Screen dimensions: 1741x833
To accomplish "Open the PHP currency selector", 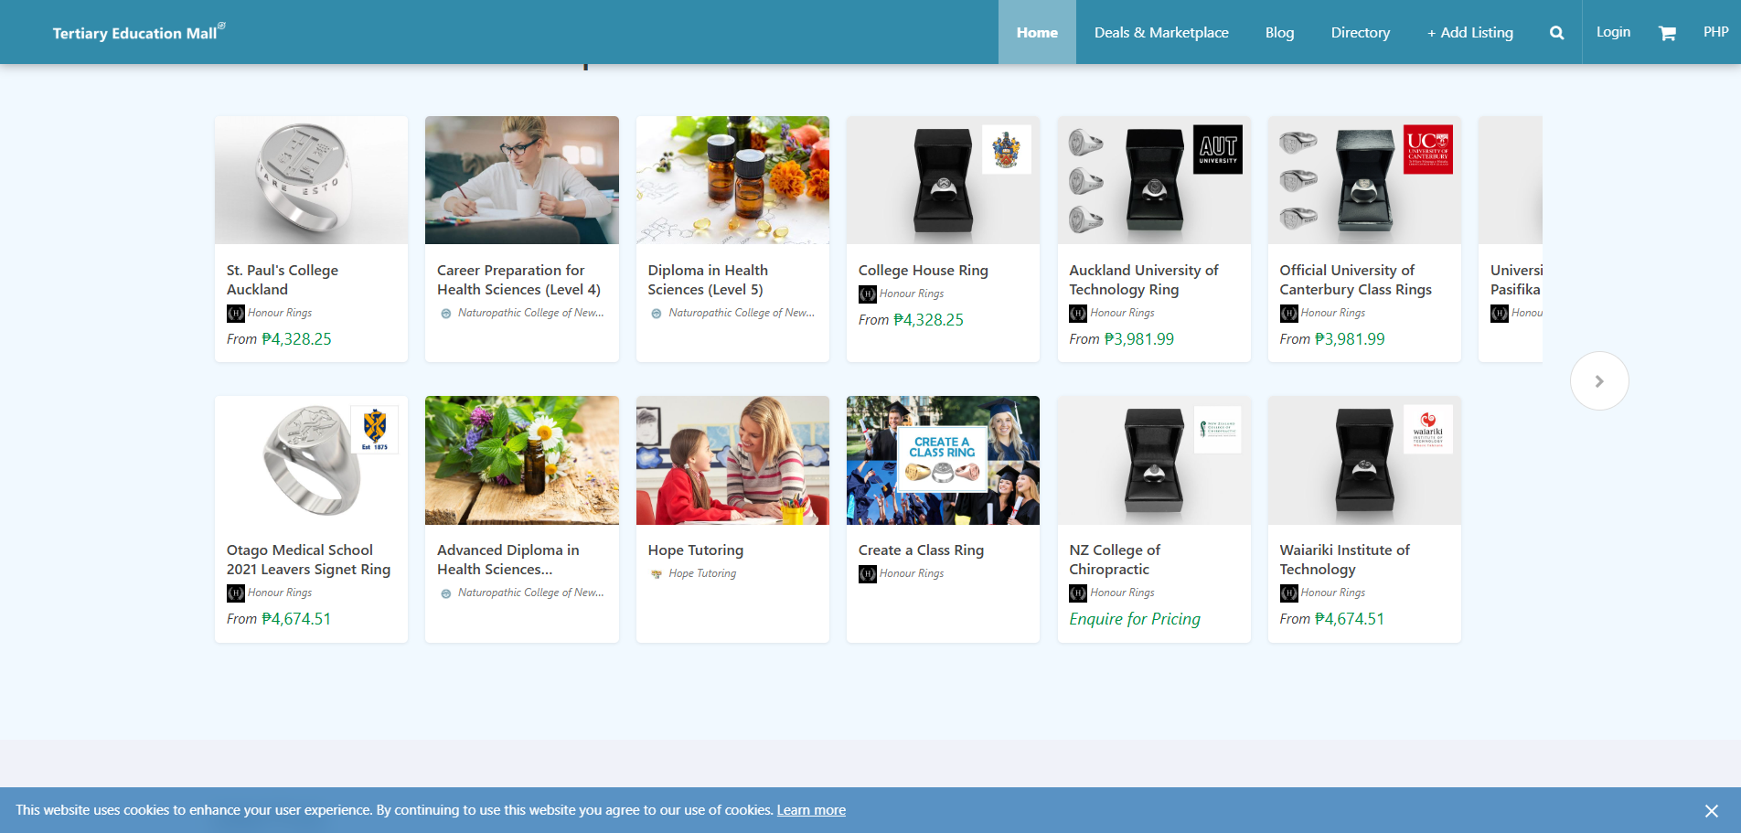I will tap(1715, 32).
